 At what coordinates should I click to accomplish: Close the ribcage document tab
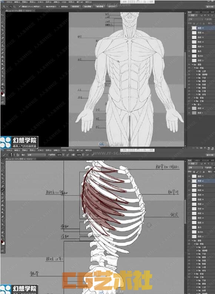[x=35, y=159]
